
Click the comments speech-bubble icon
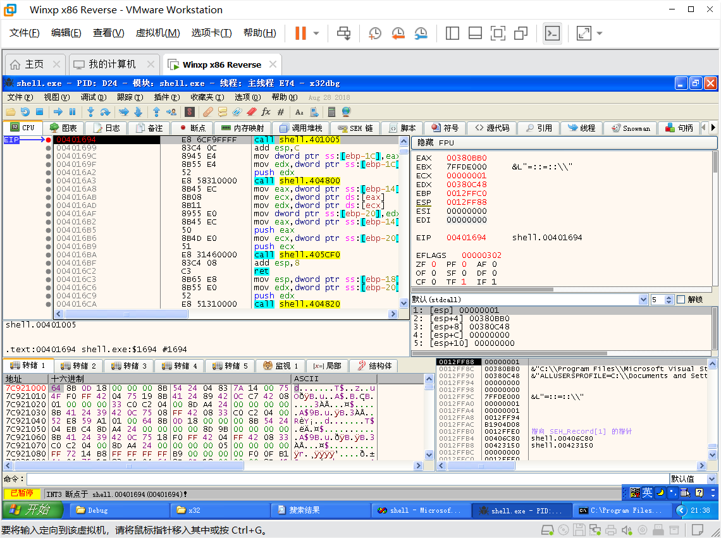(223, 112)
